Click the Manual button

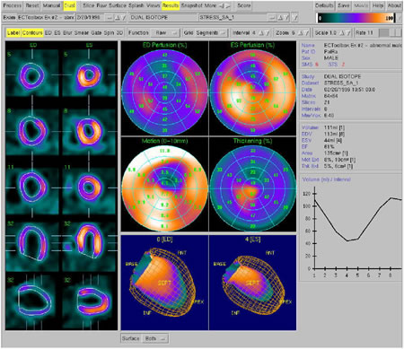point(52,5)
